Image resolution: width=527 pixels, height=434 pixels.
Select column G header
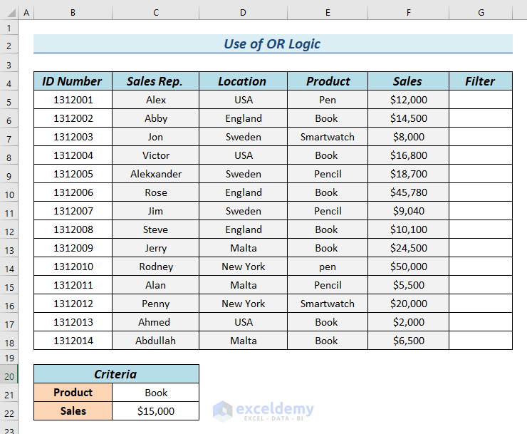coord(481,13)
